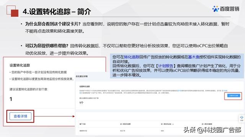Select the 近一周日均消费 column header
Viewport: 245px width, 137px height.
(125, 124)
